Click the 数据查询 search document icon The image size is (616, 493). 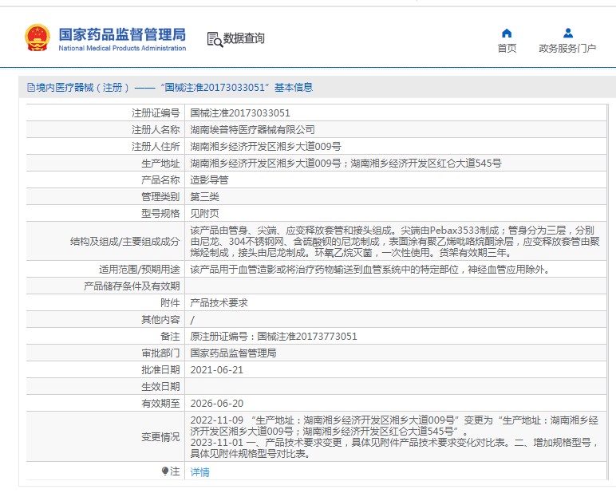click(x=213, y=39)
